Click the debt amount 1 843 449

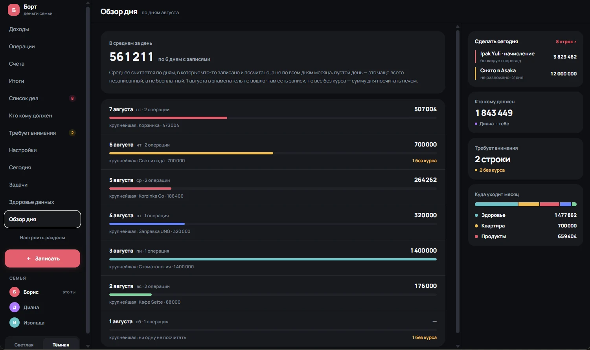(494, 113)
